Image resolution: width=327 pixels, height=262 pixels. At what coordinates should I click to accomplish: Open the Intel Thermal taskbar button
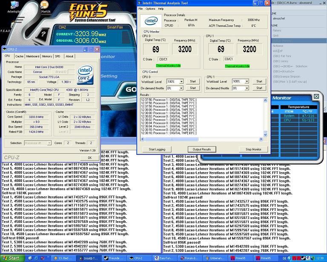(89, 258)
